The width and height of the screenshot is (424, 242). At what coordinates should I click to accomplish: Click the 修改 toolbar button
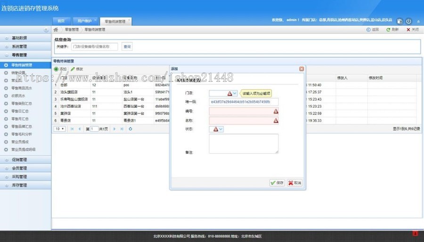pos(77,69)
